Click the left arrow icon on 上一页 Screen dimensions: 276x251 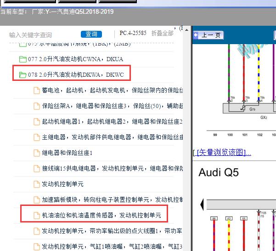point(196,35)
